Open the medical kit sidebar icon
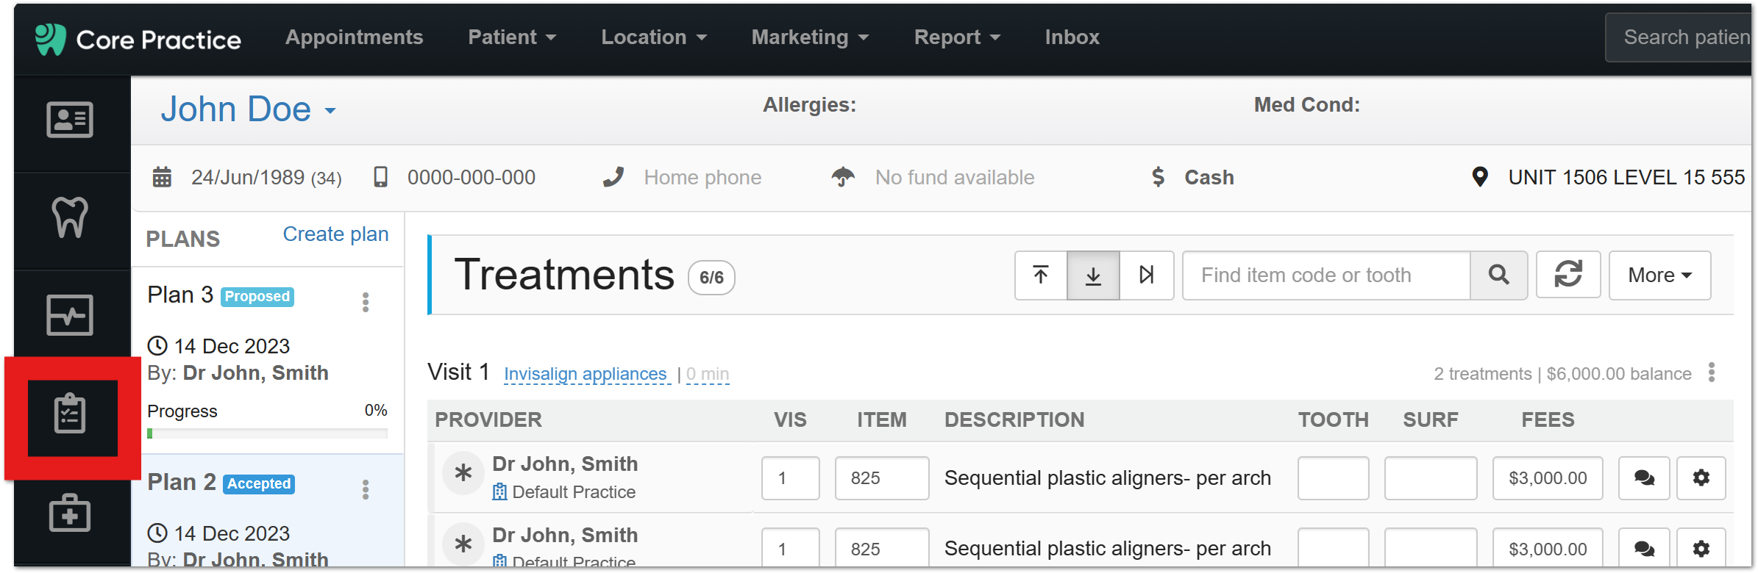 point(70,513)
